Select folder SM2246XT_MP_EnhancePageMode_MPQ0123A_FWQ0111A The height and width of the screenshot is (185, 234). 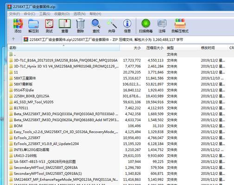(66, 179)
